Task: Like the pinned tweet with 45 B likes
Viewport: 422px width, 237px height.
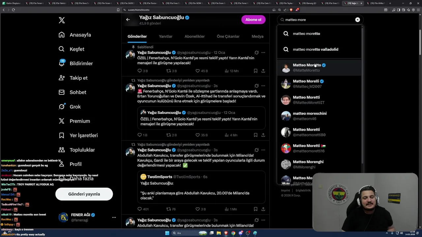Action: click(201, 71)
